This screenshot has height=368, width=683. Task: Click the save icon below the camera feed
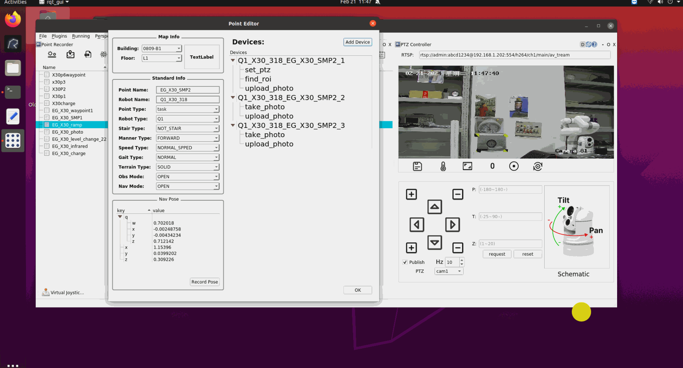tap(417, 166)
